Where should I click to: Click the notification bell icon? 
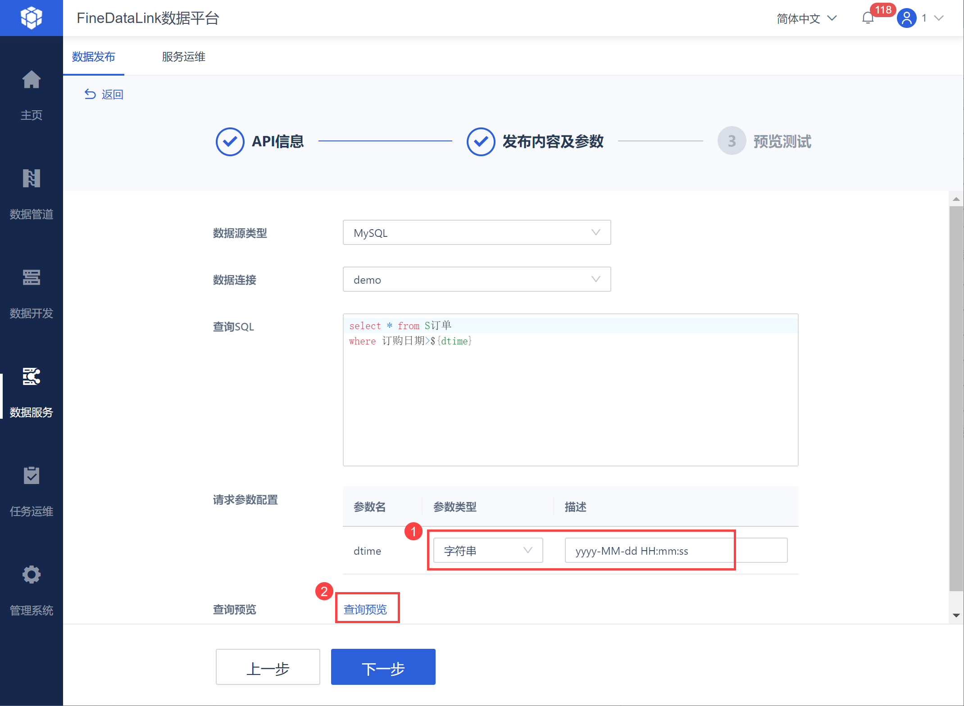click(868, 18)
